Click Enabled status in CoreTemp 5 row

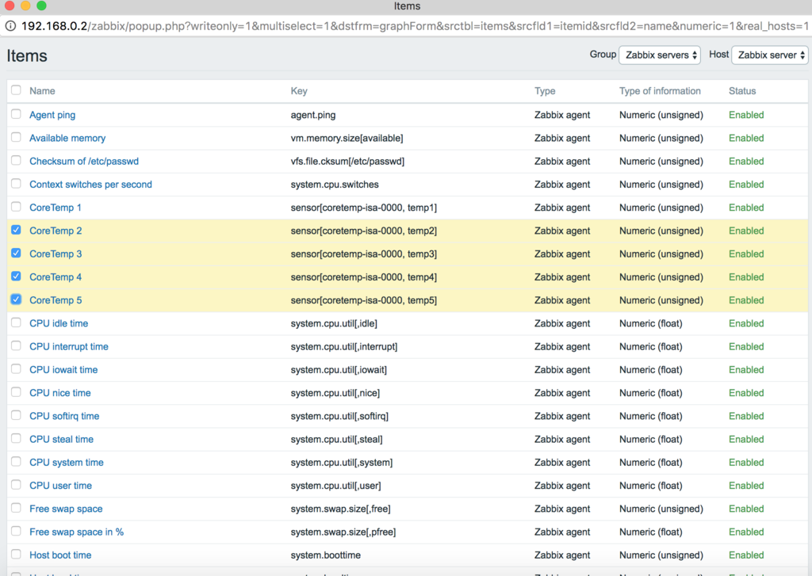tap(745, 300)
